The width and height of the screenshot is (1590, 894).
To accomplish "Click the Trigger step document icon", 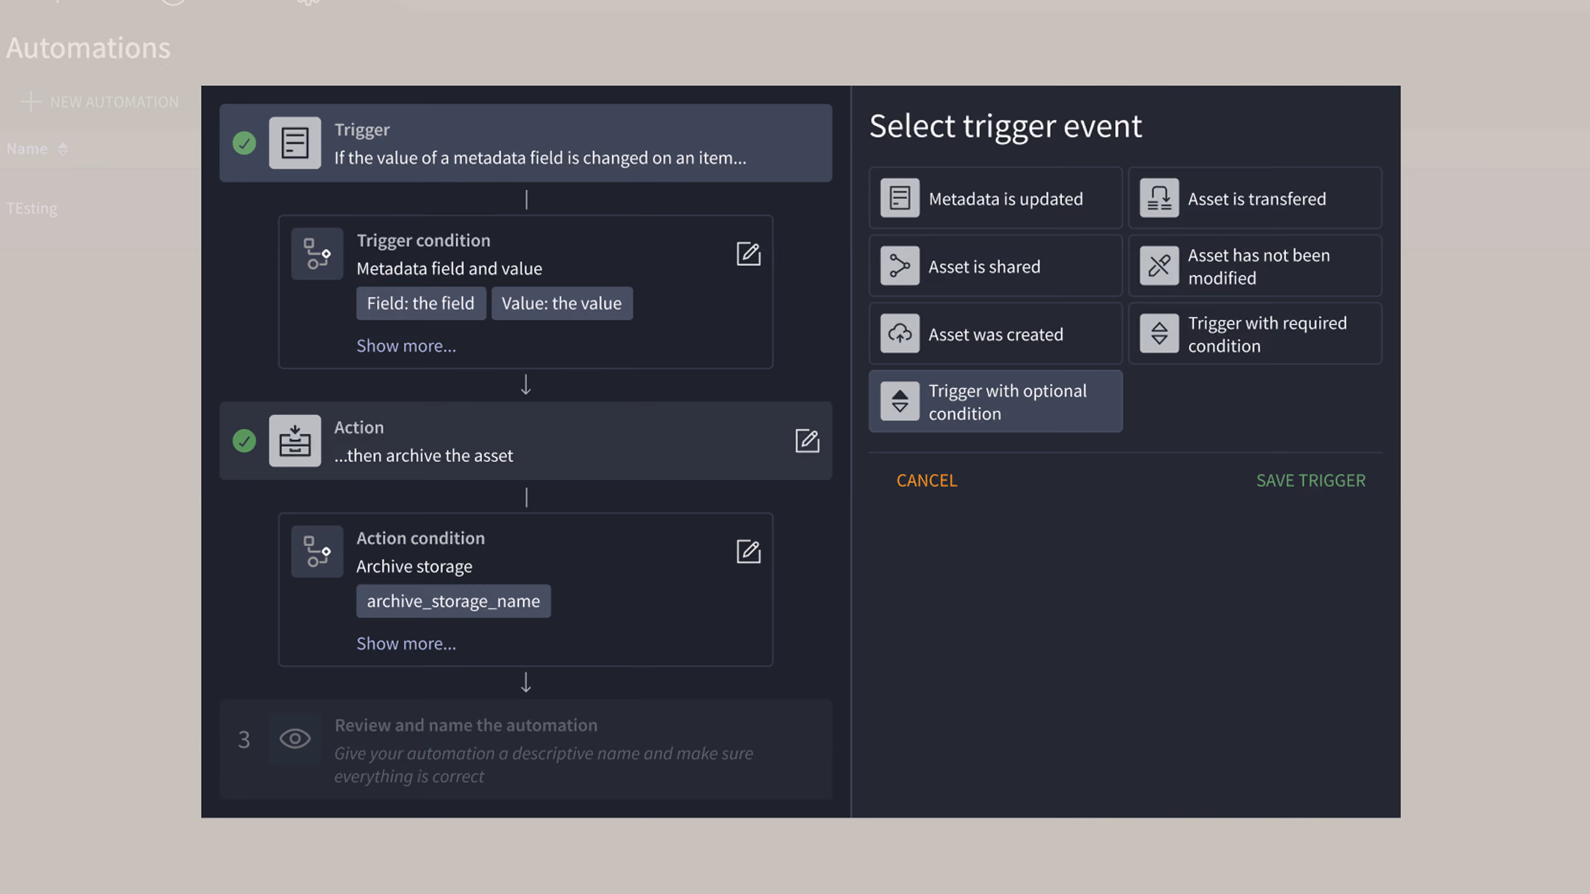I will 294,142.
